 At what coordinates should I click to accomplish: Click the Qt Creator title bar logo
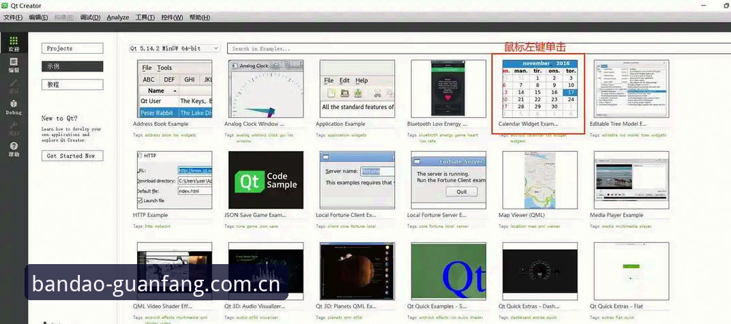[5, 5]
